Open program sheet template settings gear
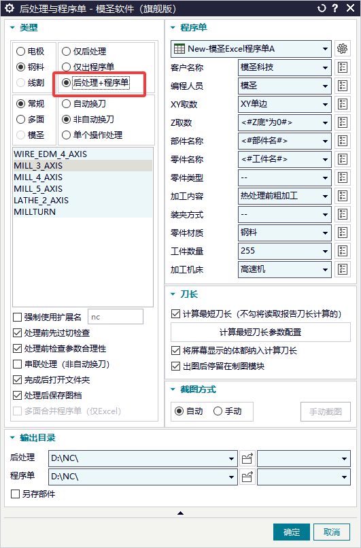 point(343,48)
